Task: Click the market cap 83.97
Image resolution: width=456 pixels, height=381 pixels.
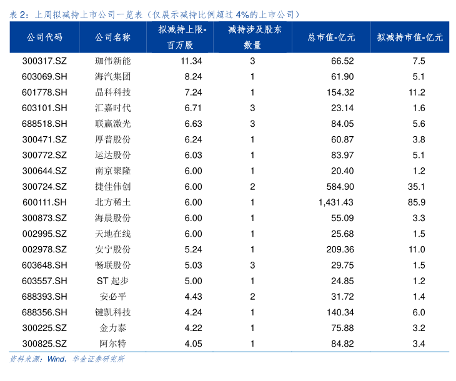Action: click(342, 156)
